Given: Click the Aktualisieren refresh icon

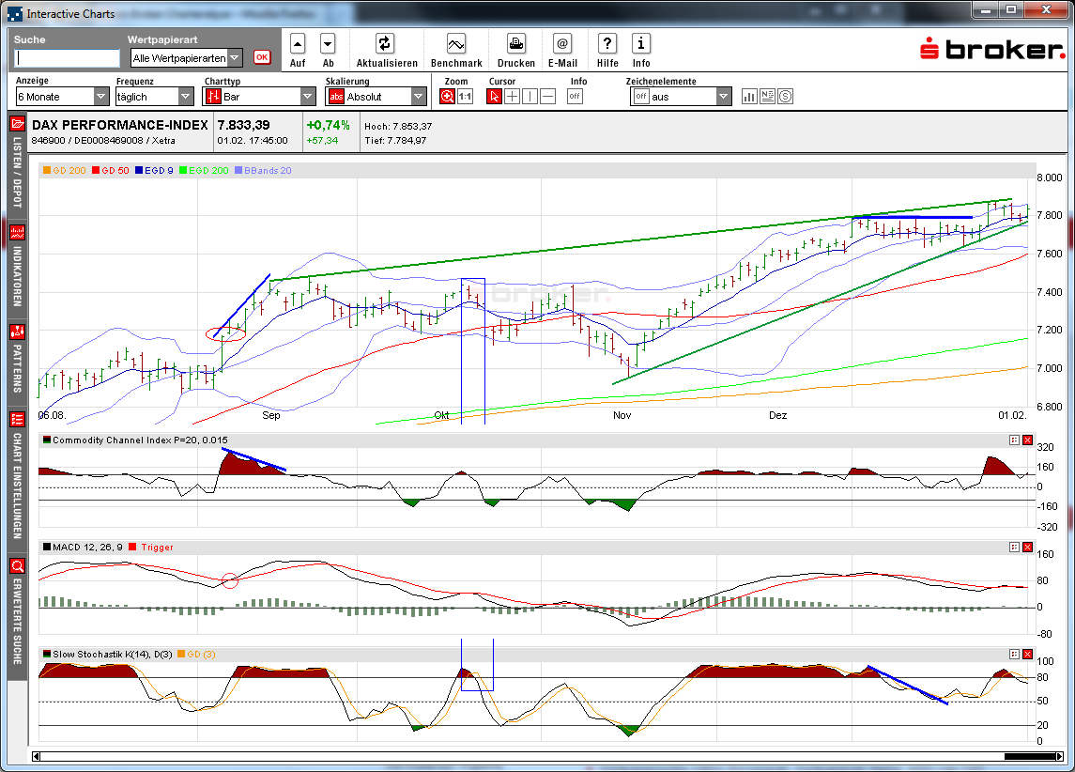Looking at the screenshot, I should click(x=385, y=44).
